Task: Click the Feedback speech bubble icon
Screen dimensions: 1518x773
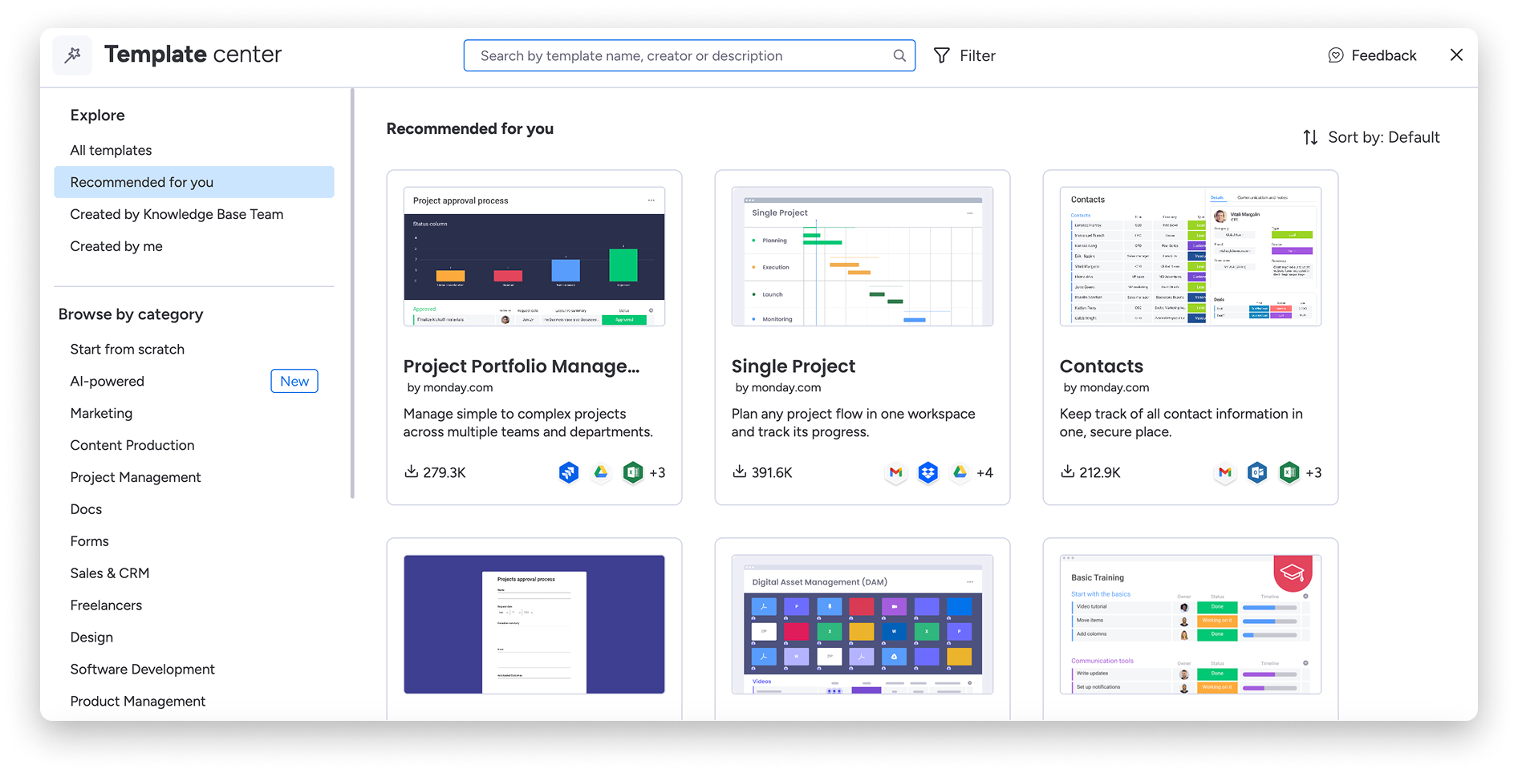Action: point(1335,55)
